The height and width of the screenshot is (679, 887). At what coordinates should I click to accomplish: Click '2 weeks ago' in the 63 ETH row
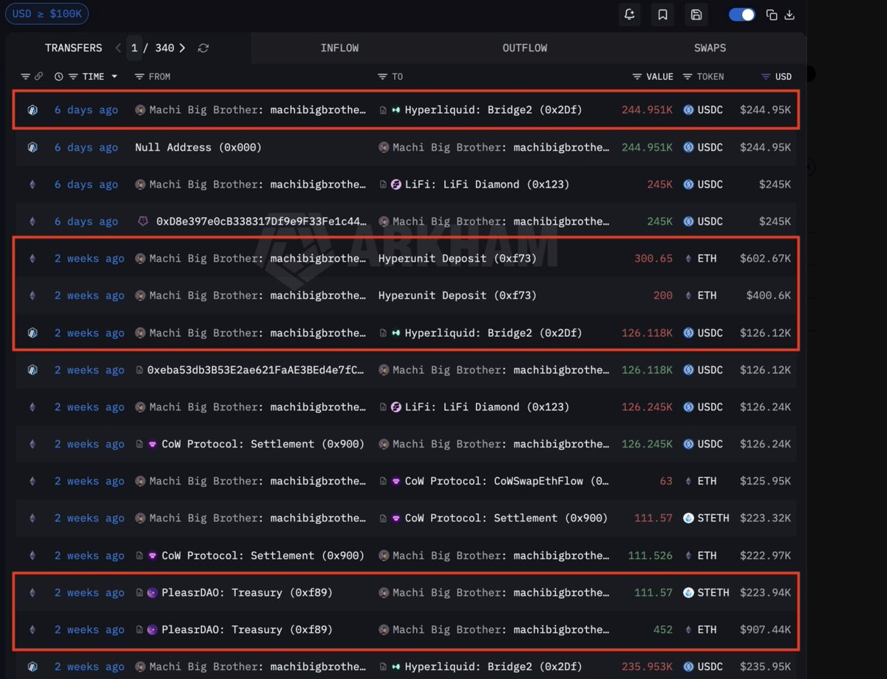coord(89,481)
